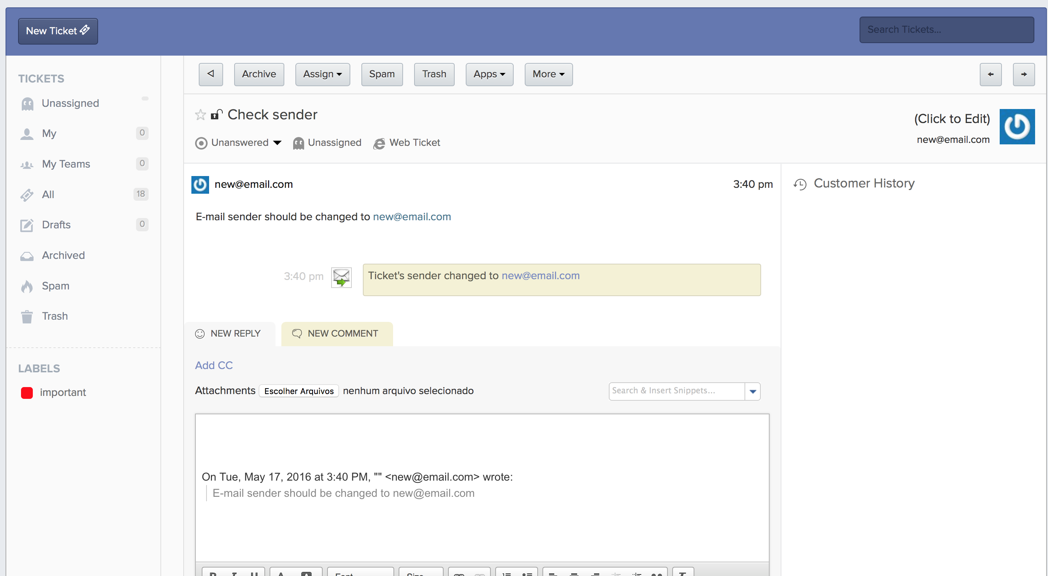The height and width of the screenshot is (576, 1048).
Task: Expand the Assign dropdown
Action: (322, 74)
